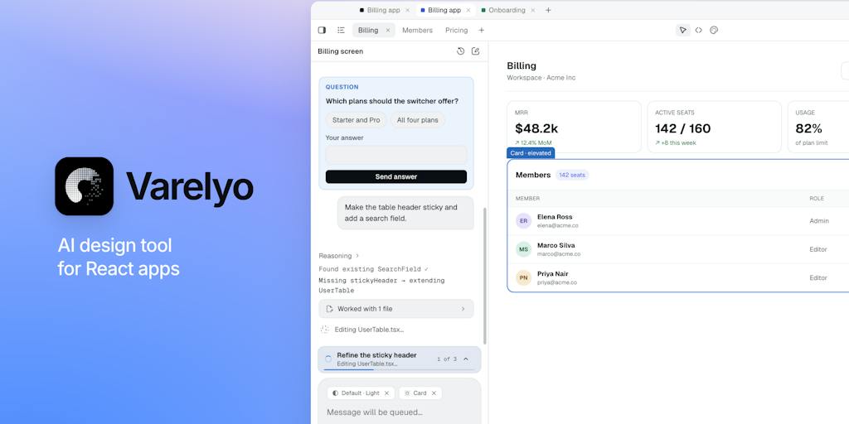Remove the Default · Light chip

(x=386, y=393)
